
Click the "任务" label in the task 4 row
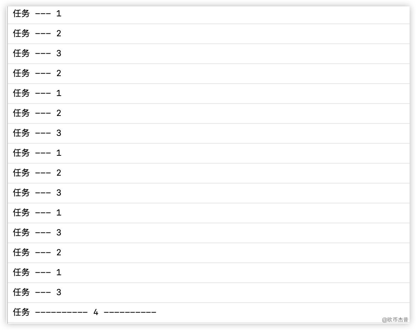pos(21,313)
